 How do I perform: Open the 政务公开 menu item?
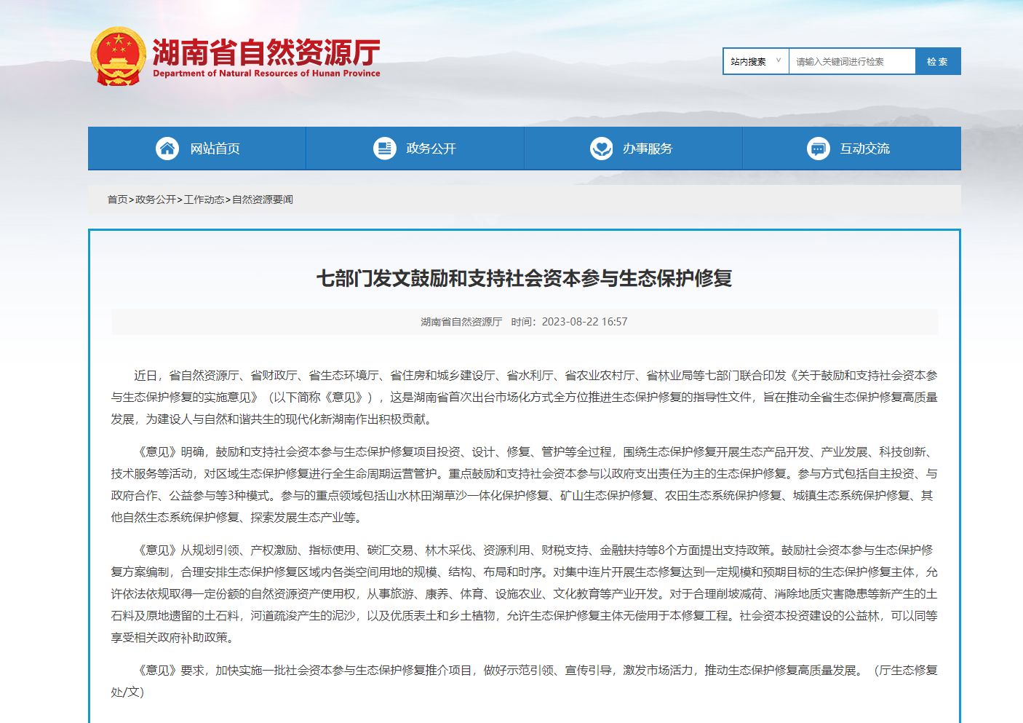click(x=415, y=149)
